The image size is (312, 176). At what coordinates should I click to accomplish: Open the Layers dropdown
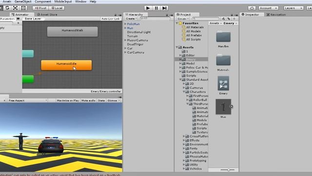tap(293, 8)
